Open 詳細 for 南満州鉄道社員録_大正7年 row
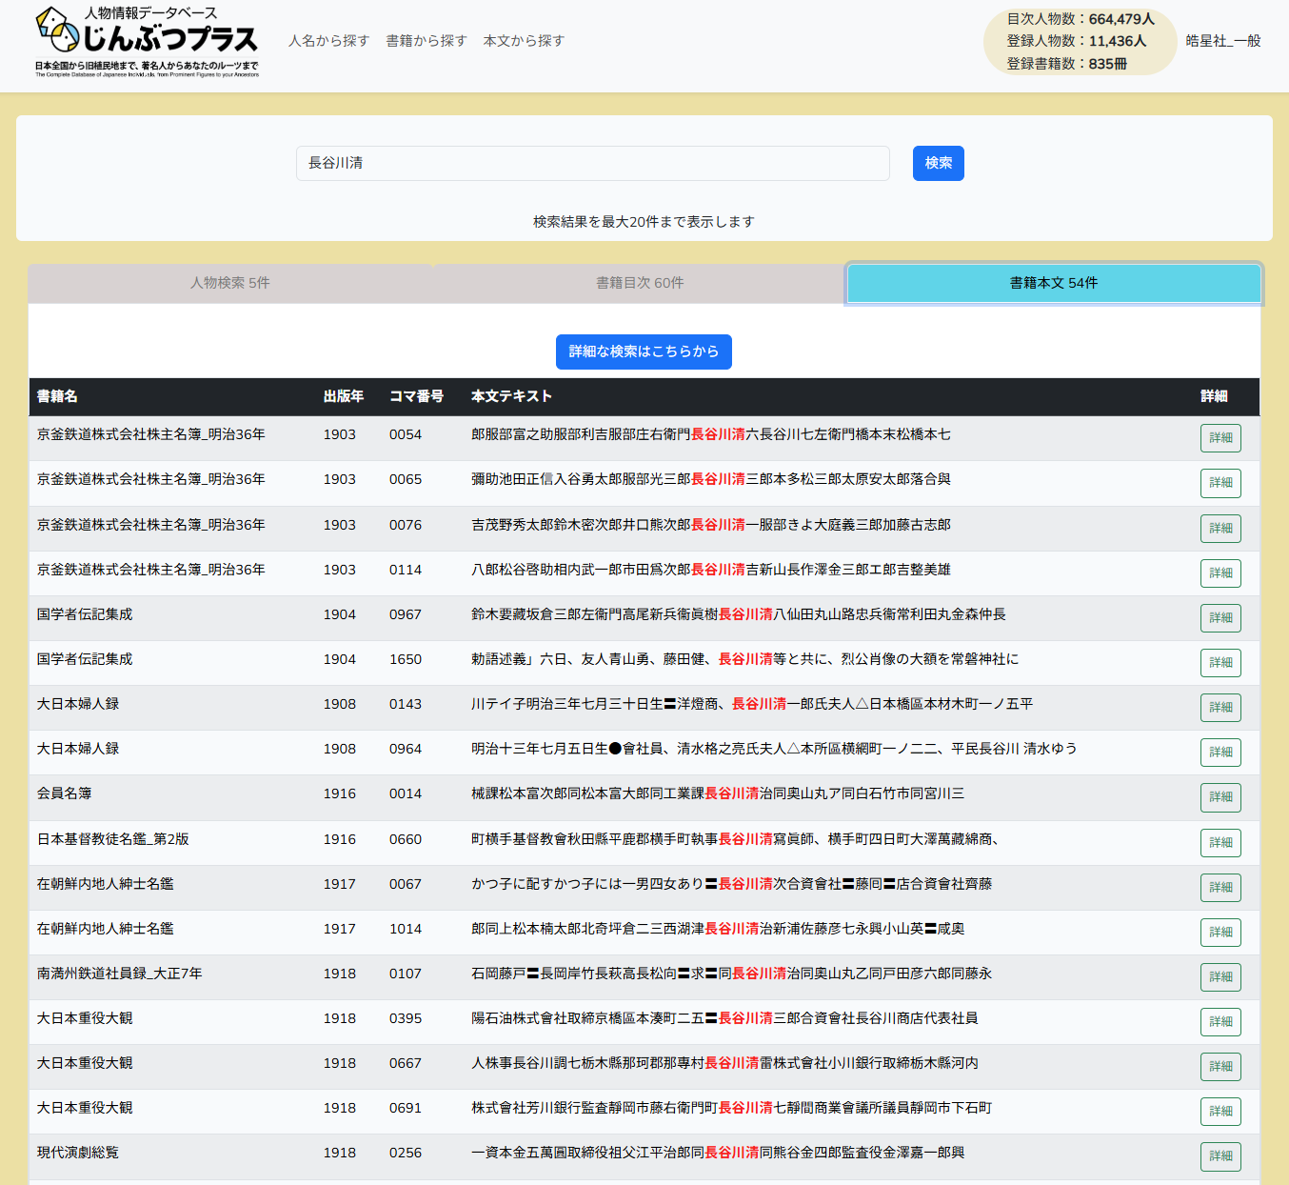The height and width of the screenshot is (1185, 1289). point(1220,977)
